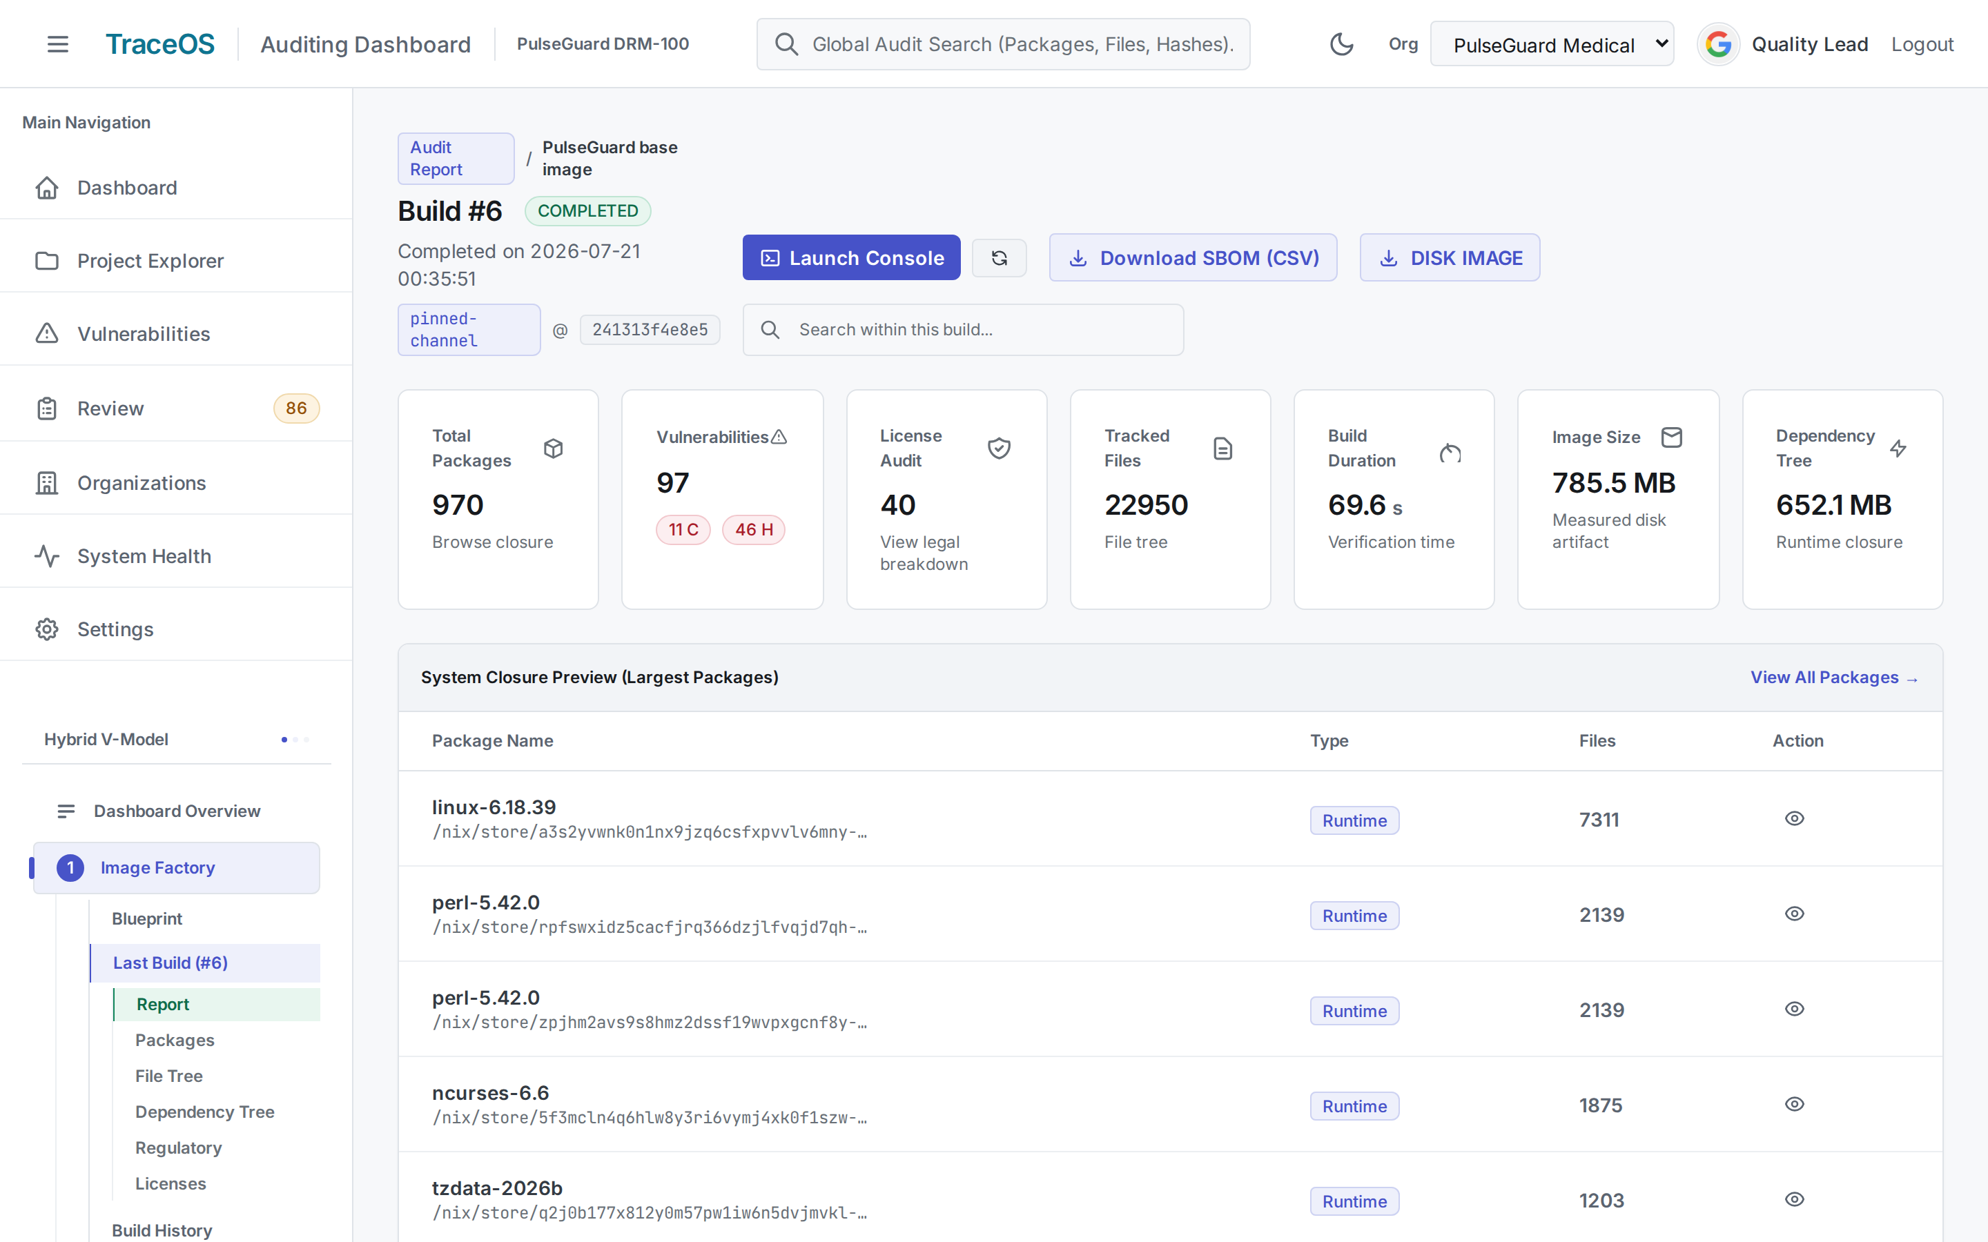Click the Dependency Tree lightning icon
1988x1242 pixels.
(1898, 448)
